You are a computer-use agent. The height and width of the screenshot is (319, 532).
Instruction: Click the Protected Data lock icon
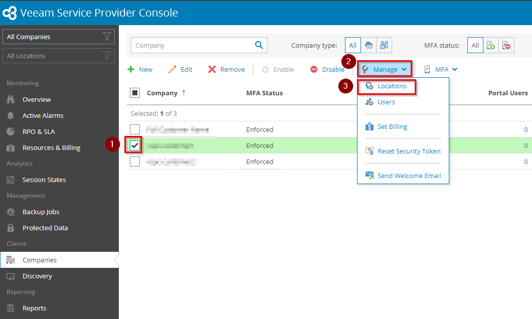point(11,228)
